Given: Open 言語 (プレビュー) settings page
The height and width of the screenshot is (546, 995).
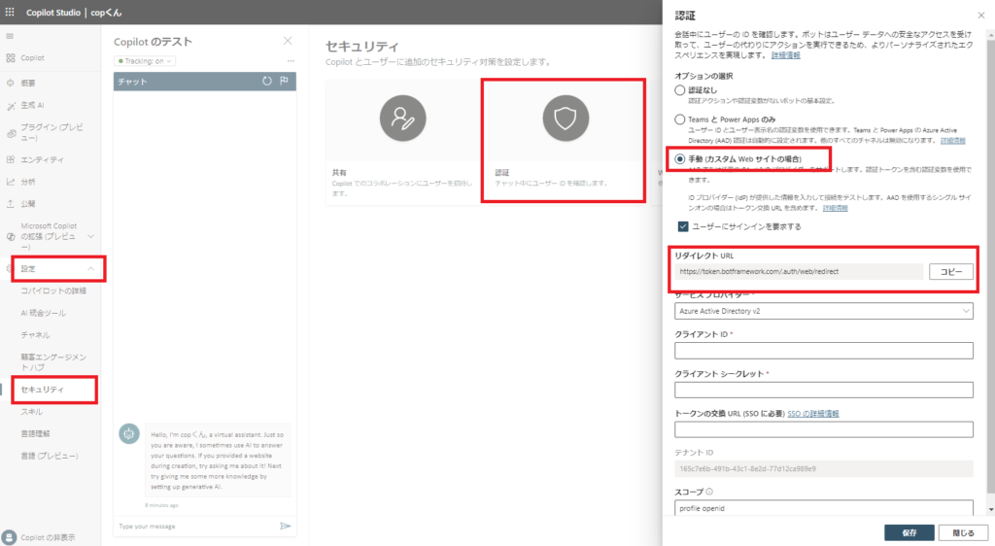Looking at the screenshot, I should tap(50, 456).
